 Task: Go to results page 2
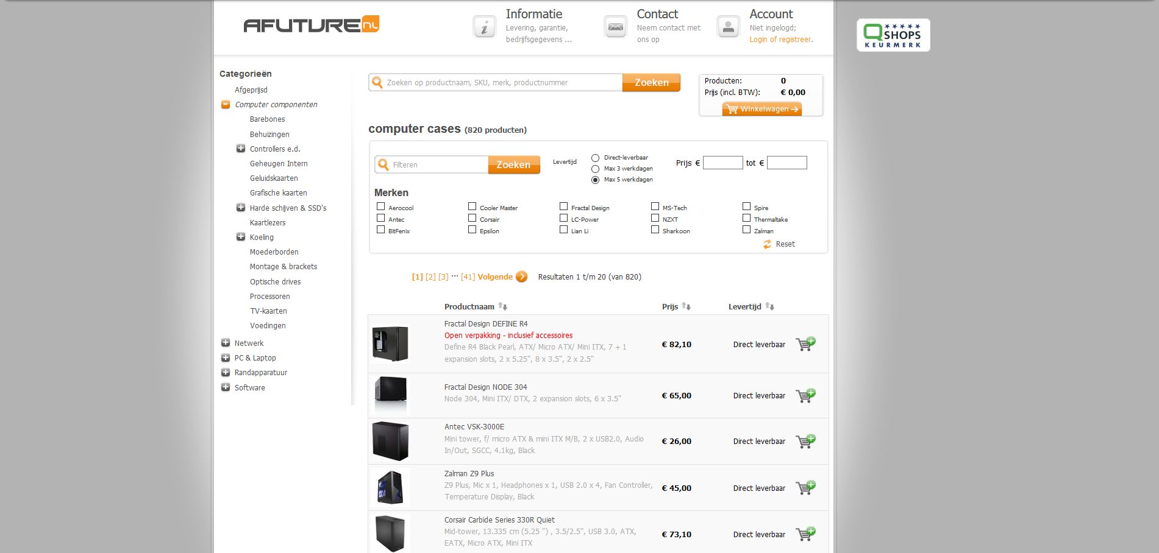pos(430,276)
